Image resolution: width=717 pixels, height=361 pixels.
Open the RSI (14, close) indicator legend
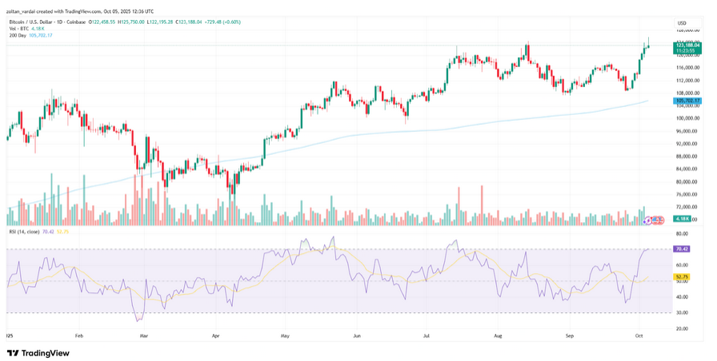point(25,232)
